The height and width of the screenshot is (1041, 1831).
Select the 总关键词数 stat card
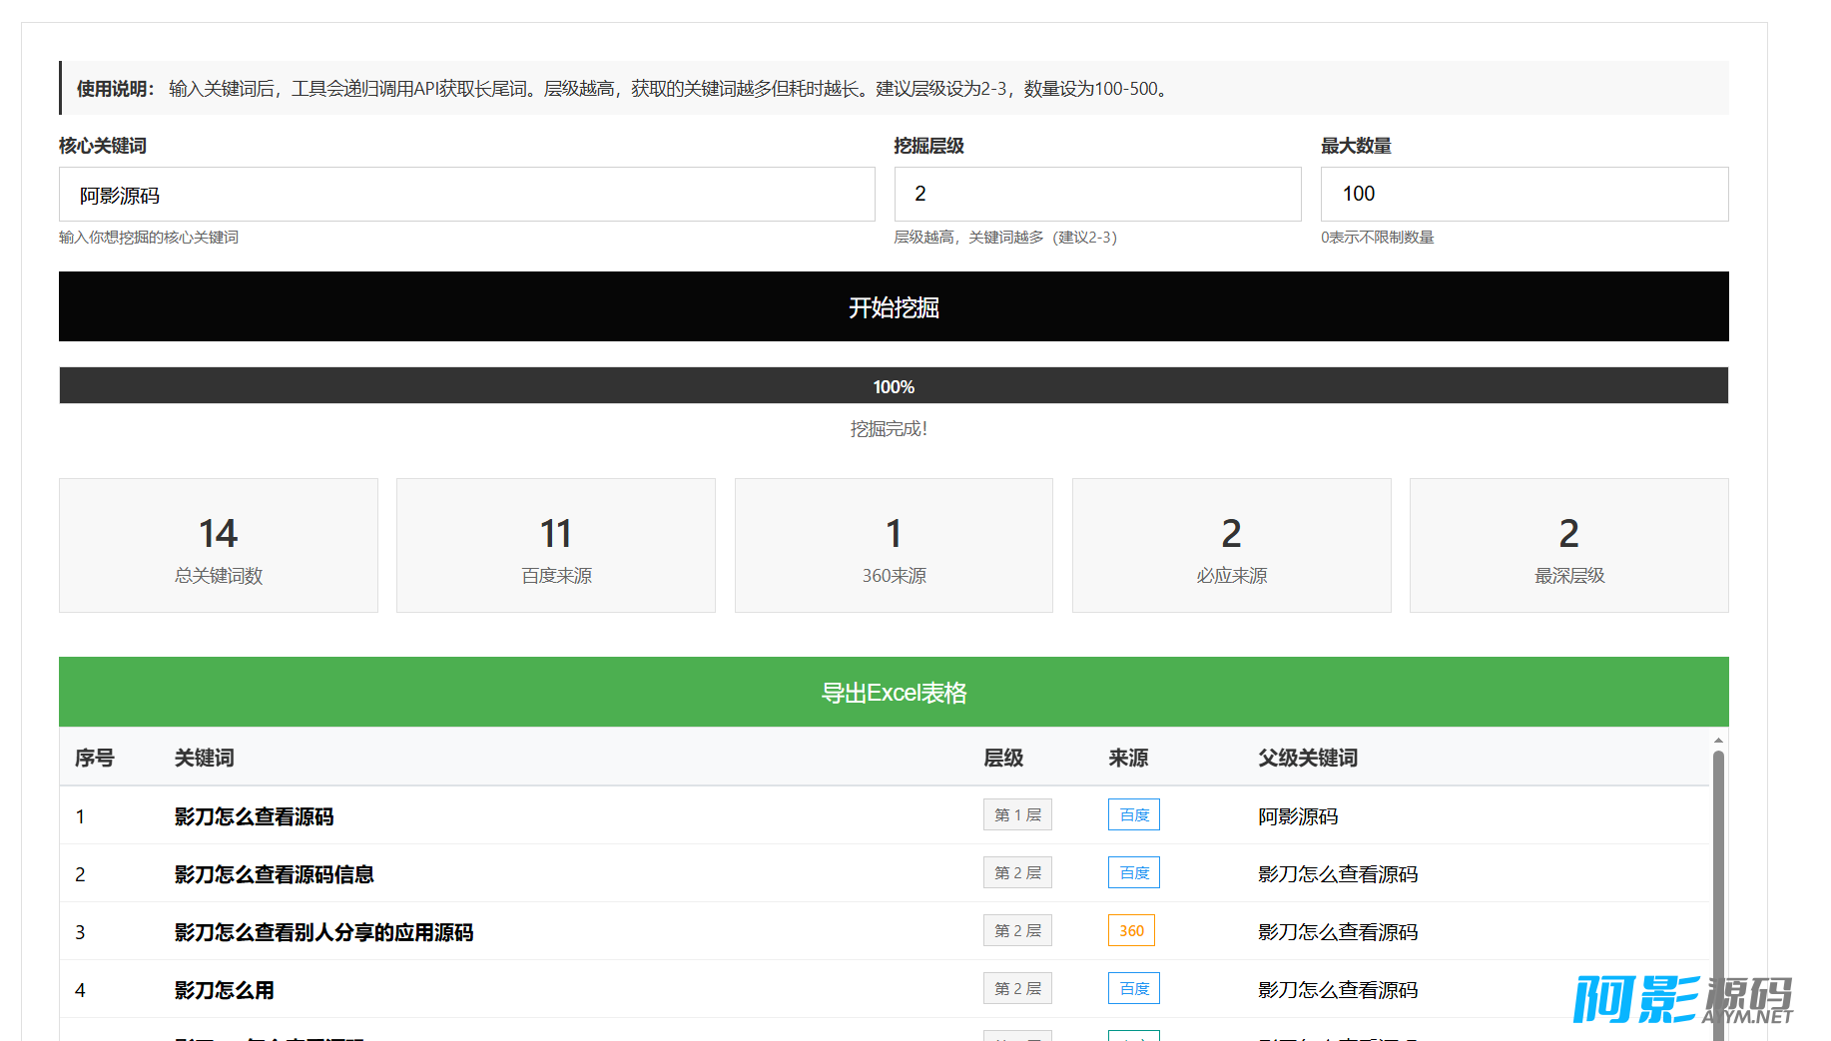(219, 546)
